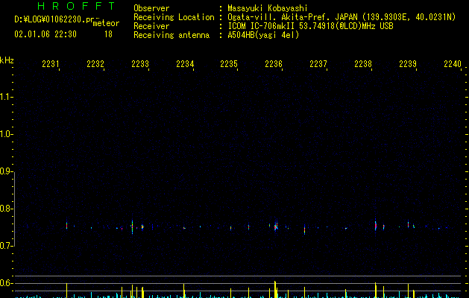This screenshot has height=298, width=469.
Task: Click the meteor echo just after 2231
Action: point(66,226)
